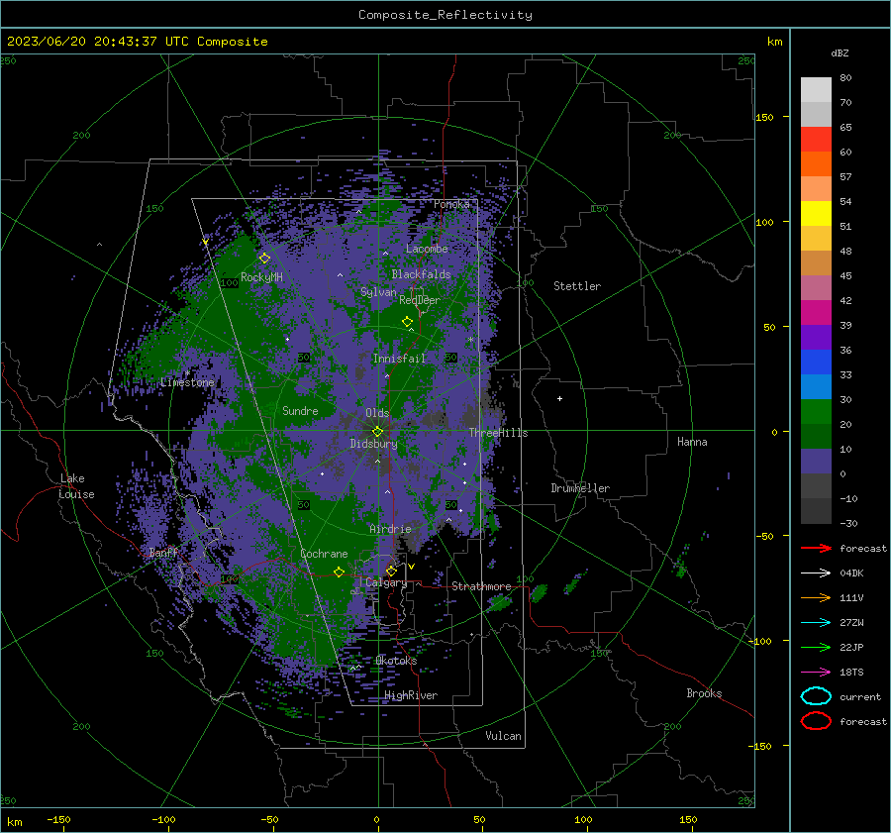Viewport: 891px width, 833px height.
Task: Choose the magenta 18TS arrow icon
Action: [x=816, y=673]
